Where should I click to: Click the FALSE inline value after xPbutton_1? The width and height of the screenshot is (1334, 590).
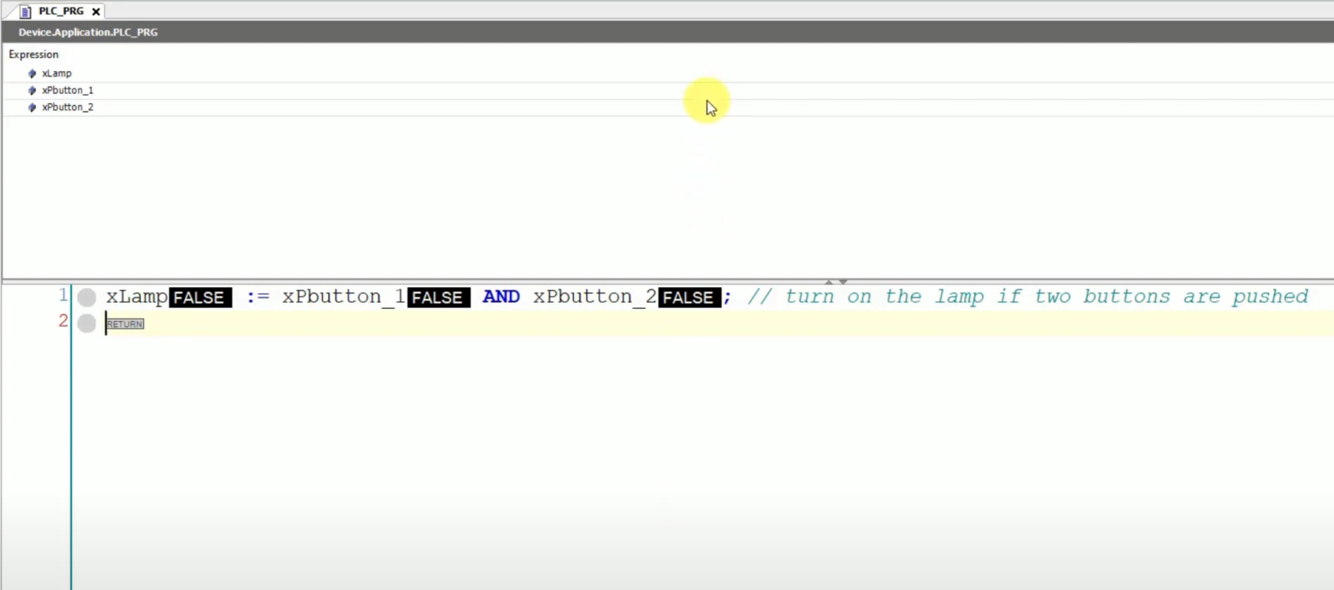[438, 298]
